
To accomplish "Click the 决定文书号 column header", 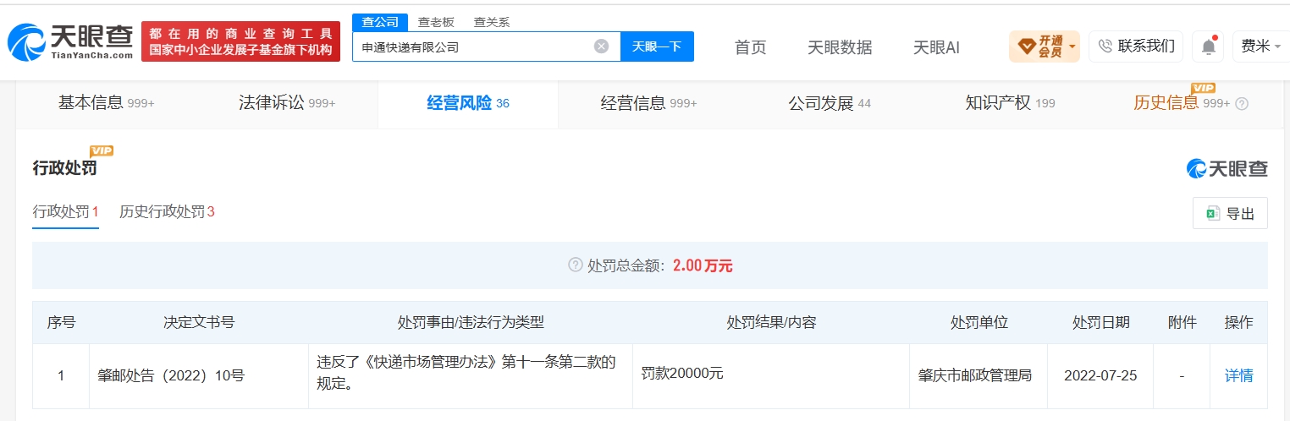I will click(x=199, y=322).
